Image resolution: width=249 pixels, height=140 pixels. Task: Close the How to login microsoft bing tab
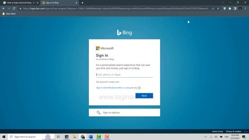(38, 3)
